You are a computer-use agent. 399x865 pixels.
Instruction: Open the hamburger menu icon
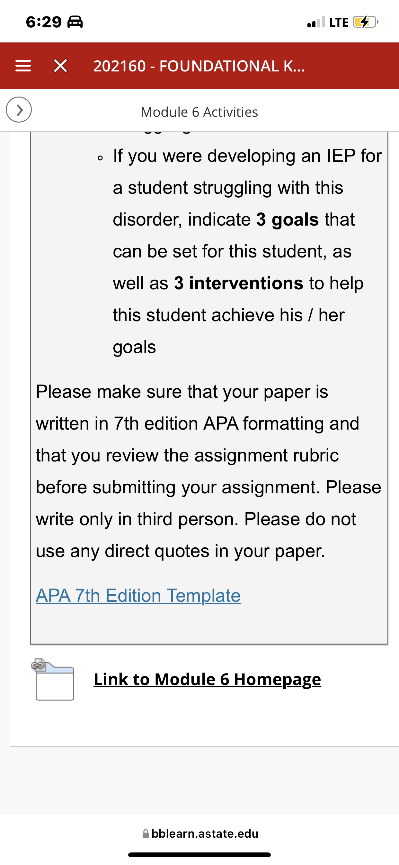click(x=23, y=66)
